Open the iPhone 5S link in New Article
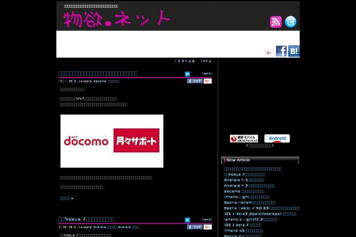 (243, 231)
